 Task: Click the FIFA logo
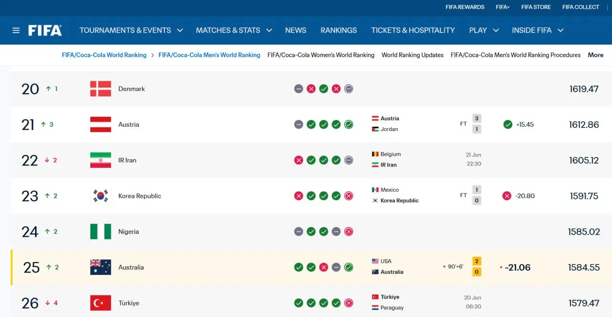coord(45,30)
